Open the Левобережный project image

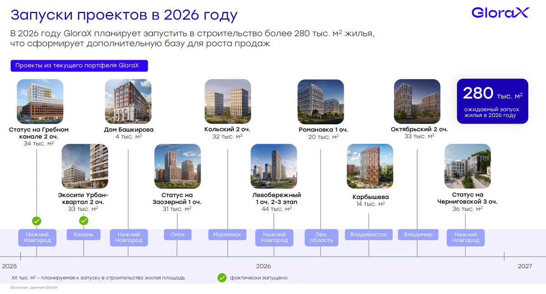[274, 166]
